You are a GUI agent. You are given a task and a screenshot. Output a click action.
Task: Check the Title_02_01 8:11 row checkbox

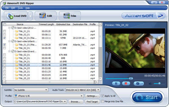(x=5, y=35)
